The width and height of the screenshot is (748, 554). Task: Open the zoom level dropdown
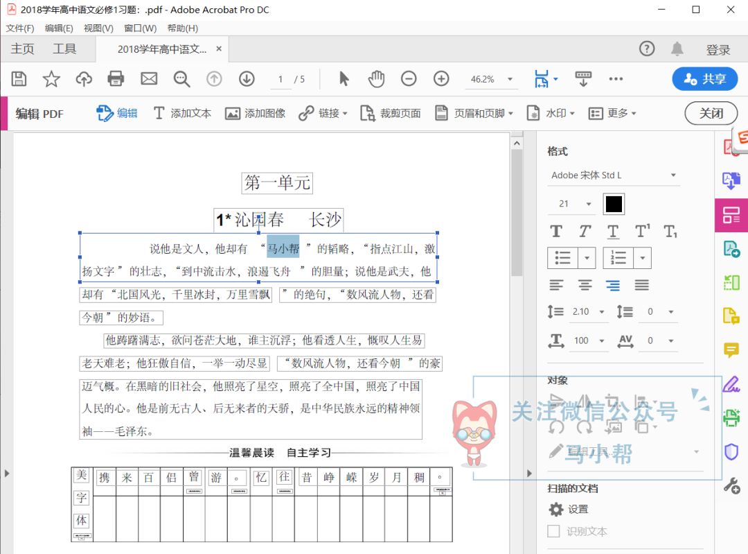(510, 79)
